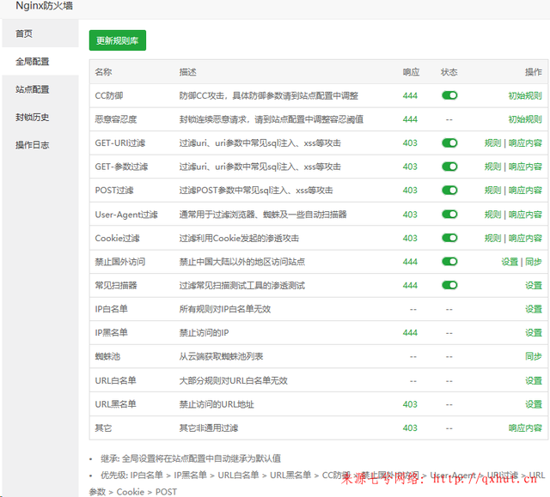
Task: Click the URL白名单 rule name
Action: pos(115,381)
